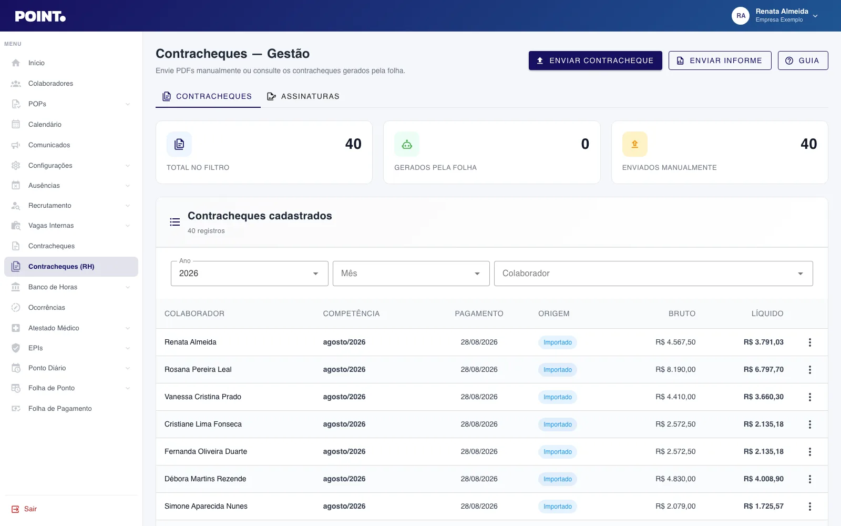Open row actions for Débora Martins Rezende

click(809, 479)
